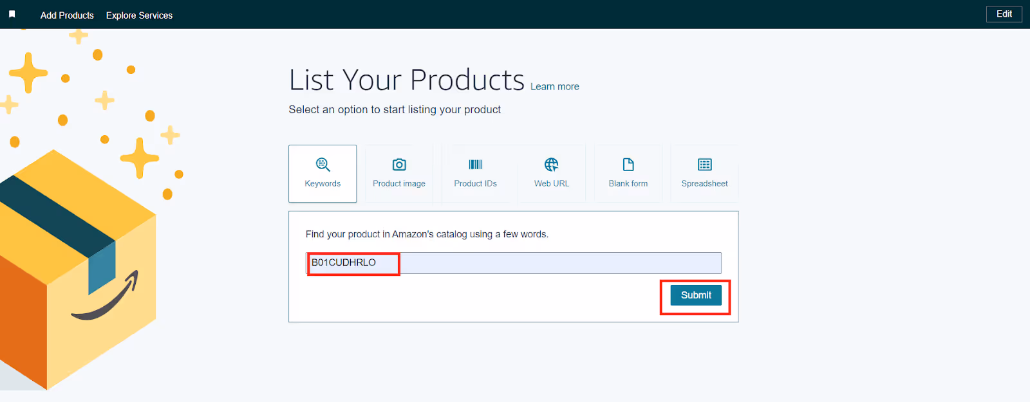This screenshot has width=1030, height=402.
Task: Click the camera Product image icon
Action: (x=399, y=165)
